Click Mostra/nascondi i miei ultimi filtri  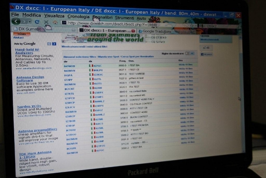[84, 47]
